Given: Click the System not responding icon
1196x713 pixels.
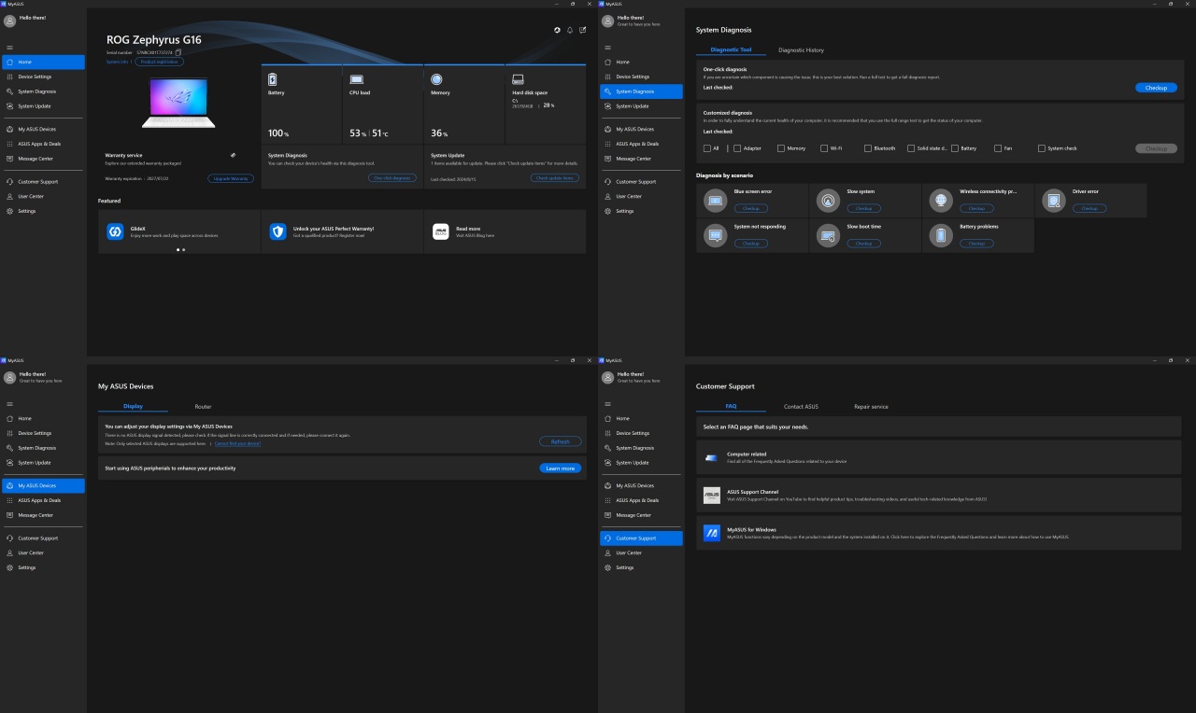Looking at the screenshot, I should (x=716, y=236).
